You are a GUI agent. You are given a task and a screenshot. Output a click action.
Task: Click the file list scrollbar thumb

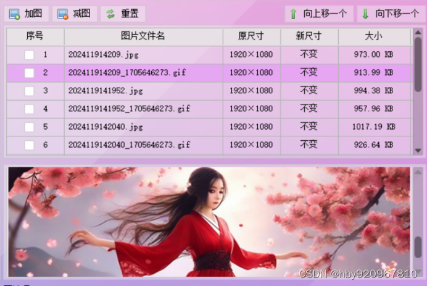(x=418, y=64)
